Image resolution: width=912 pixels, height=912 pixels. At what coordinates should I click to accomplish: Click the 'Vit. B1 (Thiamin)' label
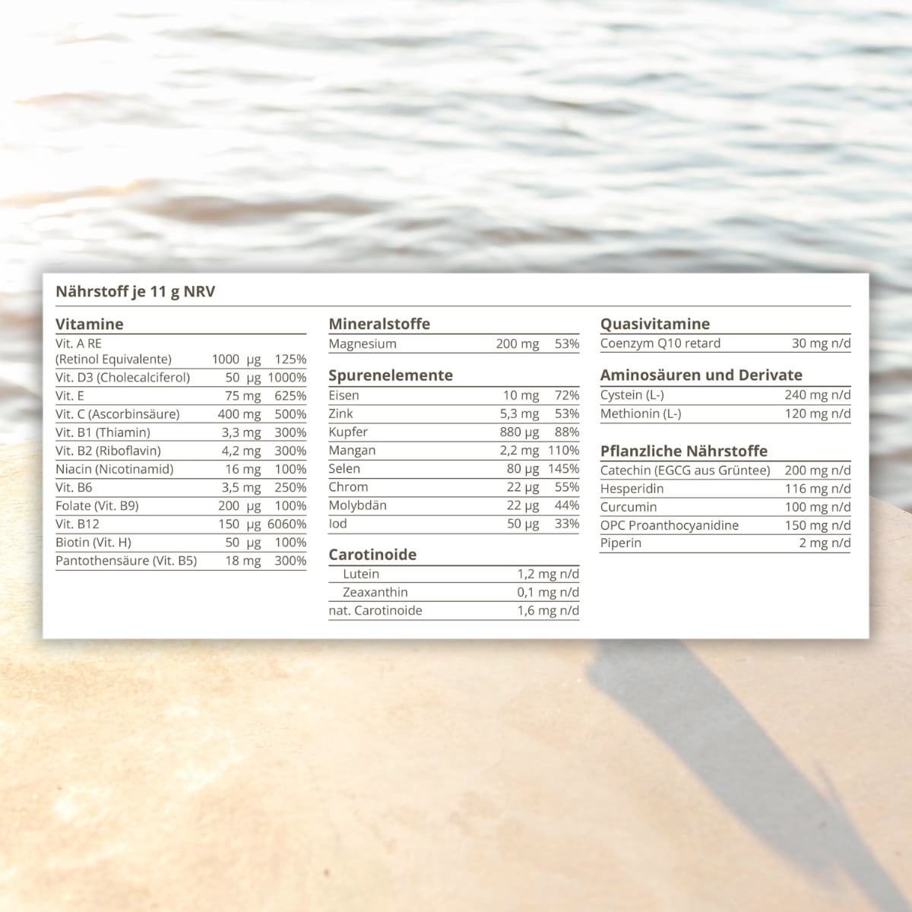click(x=103, y=432)
